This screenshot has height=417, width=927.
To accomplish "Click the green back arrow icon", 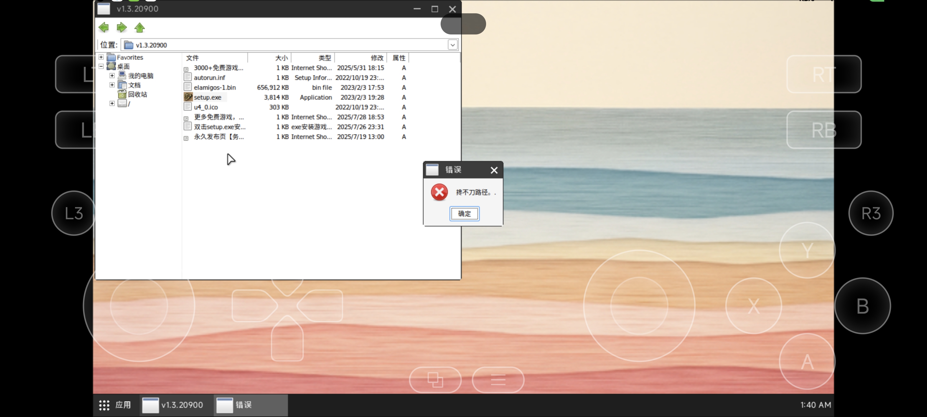I will [x=104, y=27].
